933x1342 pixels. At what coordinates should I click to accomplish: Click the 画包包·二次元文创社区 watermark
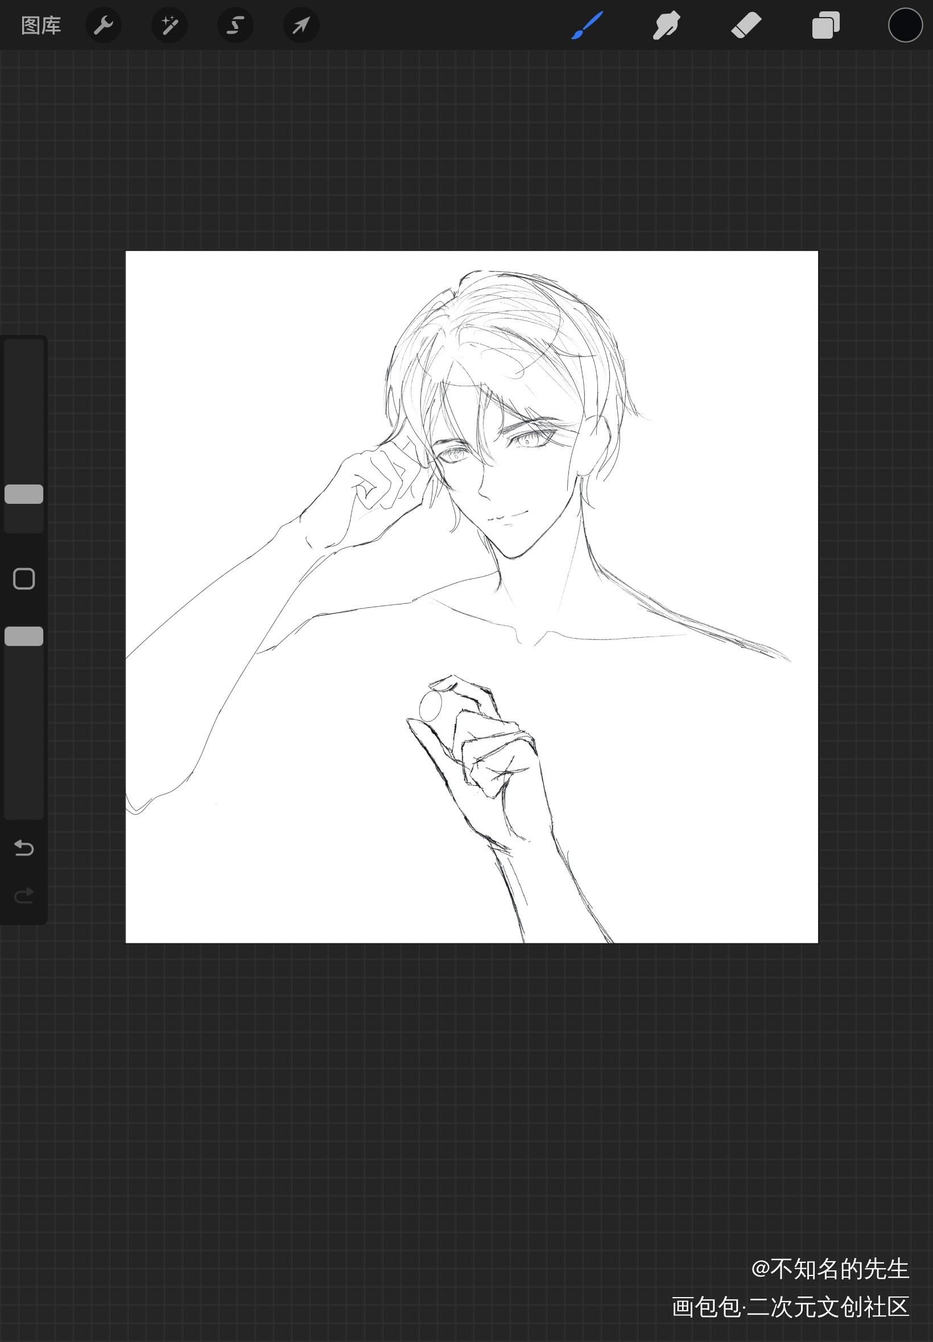pyautogui.click(x=790, y=1307)
